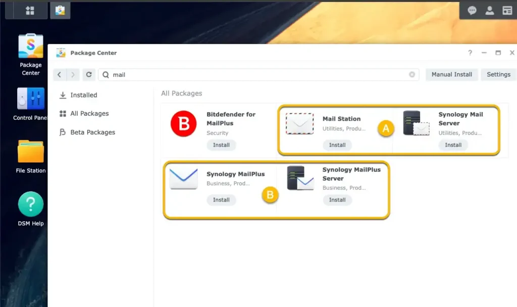
Task: Open the Mail Station title text
Action: [x=342, y=119]
